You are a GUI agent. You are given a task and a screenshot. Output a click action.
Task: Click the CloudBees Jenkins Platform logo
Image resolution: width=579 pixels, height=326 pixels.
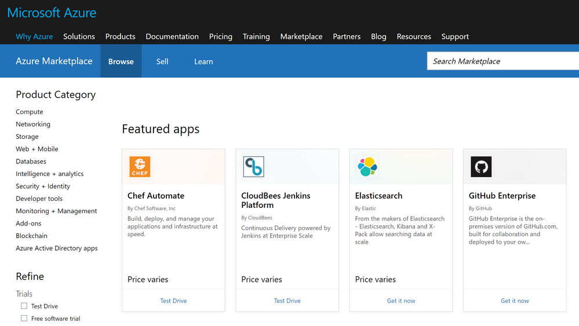pos(253,167)
